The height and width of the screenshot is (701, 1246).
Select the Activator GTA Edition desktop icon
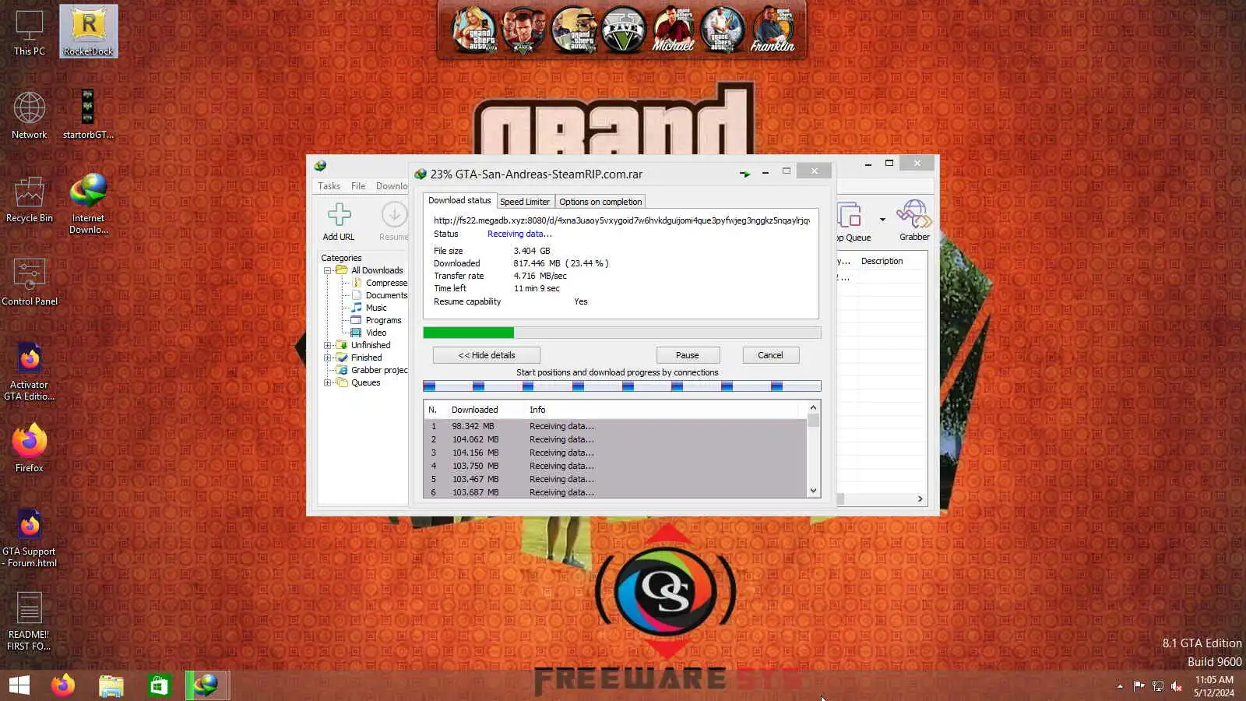[30, 371]
